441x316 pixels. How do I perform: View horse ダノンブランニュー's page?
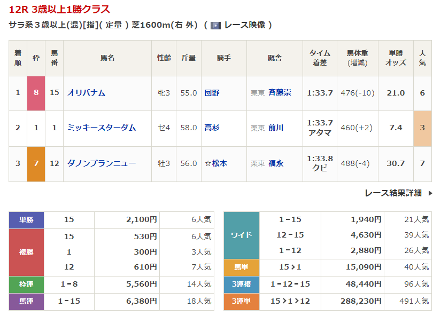click(102, 163)
